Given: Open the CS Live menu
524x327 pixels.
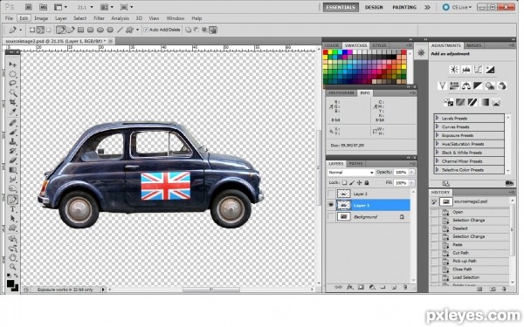Looking at the screenshot, I should click(457, 7).
